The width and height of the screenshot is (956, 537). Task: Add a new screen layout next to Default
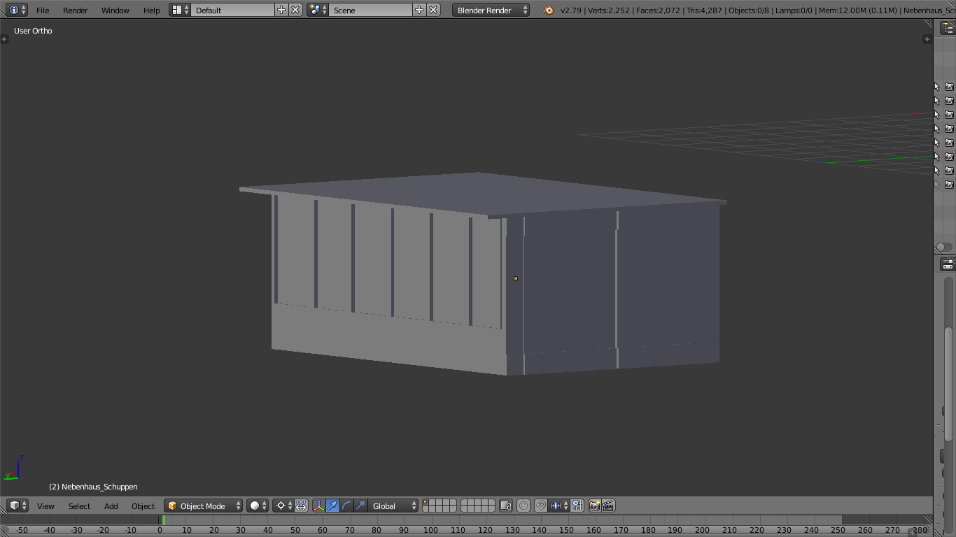[x=281, y=10]
